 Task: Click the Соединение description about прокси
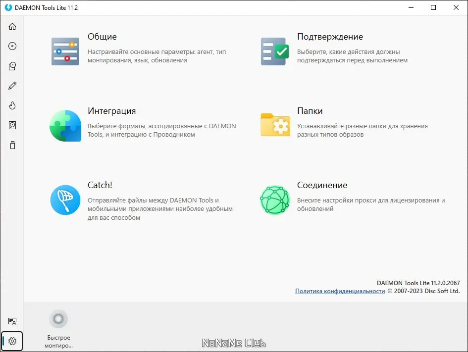click(371, 204)
